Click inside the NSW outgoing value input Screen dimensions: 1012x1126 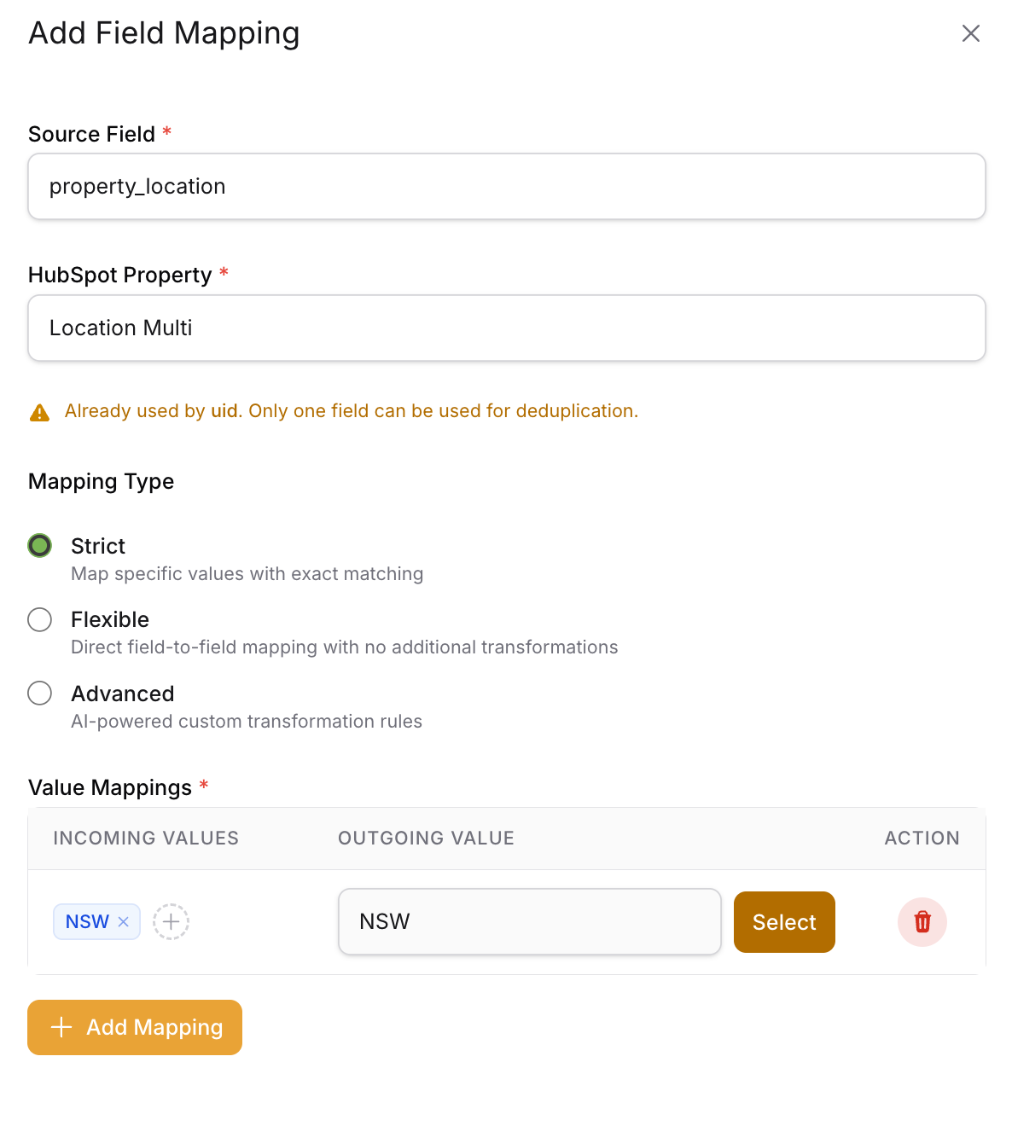point(529,921)
